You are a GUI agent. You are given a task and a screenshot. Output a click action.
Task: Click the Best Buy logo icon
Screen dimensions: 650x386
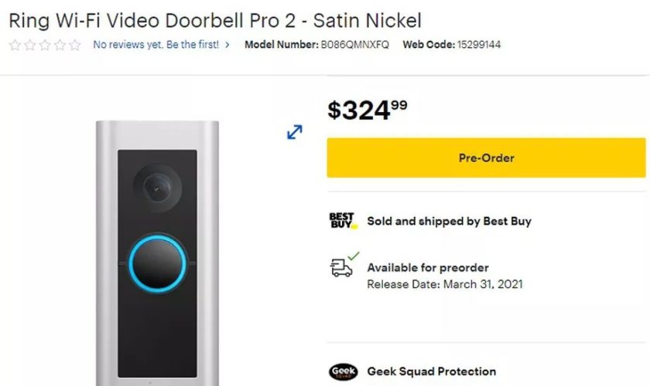point(343,221)
